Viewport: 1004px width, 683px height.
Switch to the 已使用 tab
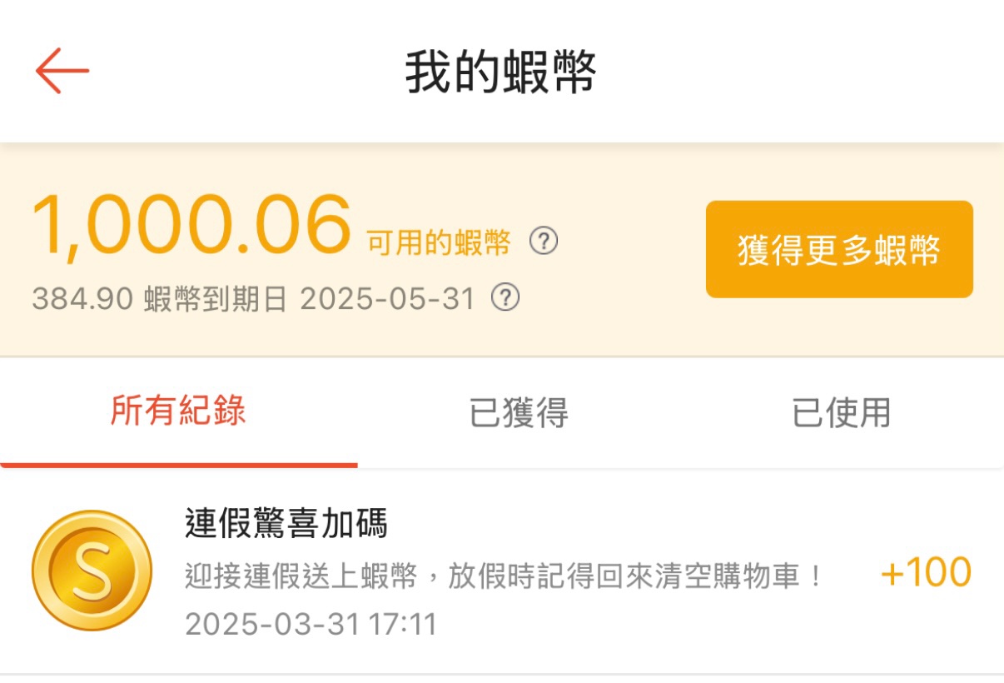841,413
